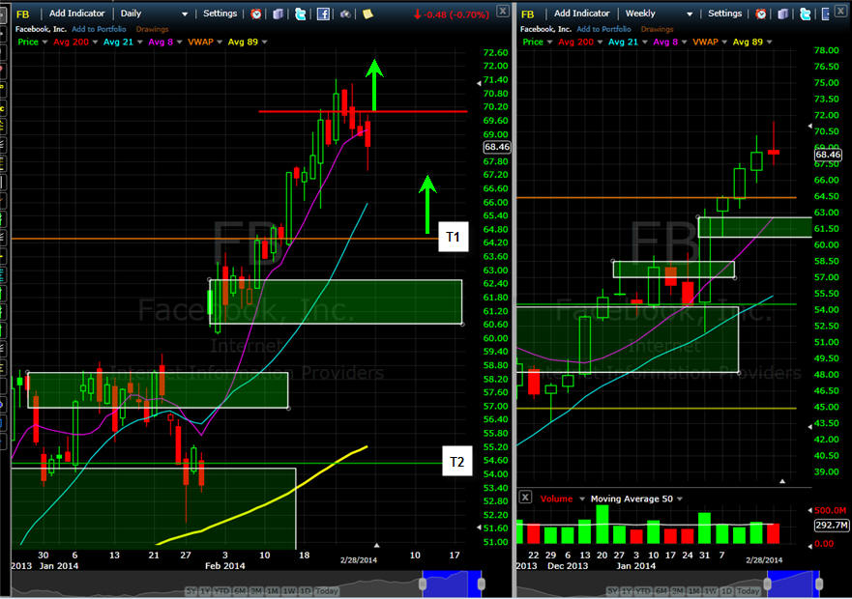This screenshot has height=599, width=852.
Task: Click FB ticker symbol in Daily chart
Action: 23,14
